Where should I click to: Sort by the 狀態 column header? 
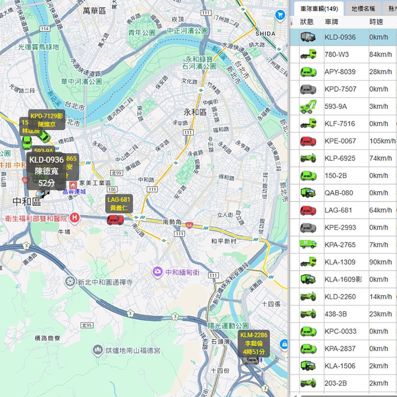pyautogui.click(x=307, y=22)
